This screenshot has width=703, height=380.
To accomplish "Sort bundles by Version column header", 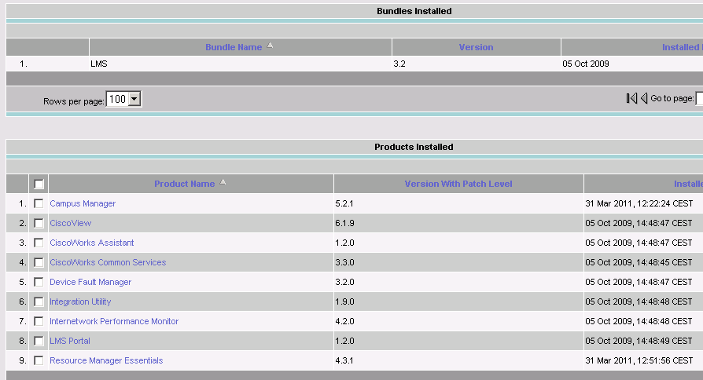I will (476, 47).
